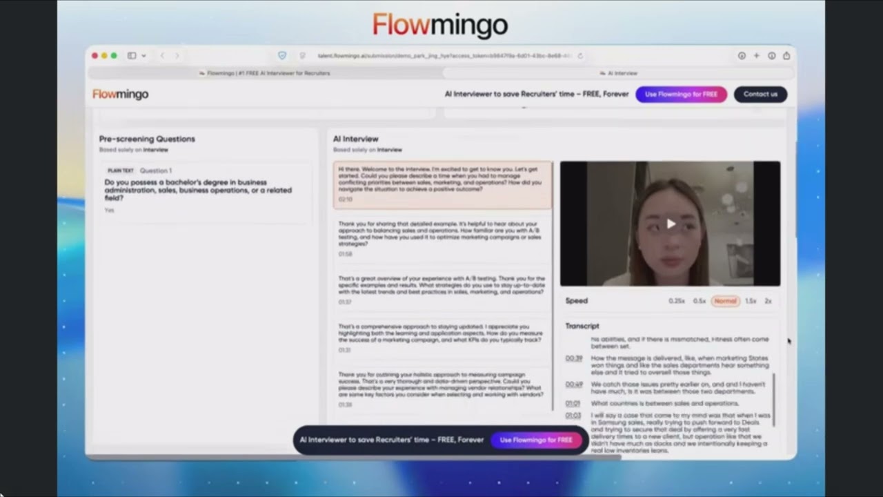Image resolution: width=883 pixels, height=497 pixels.
Task: Click 'Use Flowmingo for FREE' header button
Action: 681,94
